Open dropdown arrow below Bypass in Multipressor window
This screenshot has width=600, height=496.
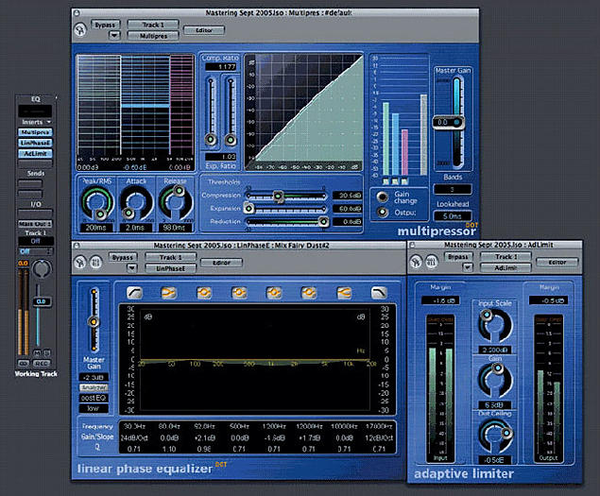click(x=114, y=36)
